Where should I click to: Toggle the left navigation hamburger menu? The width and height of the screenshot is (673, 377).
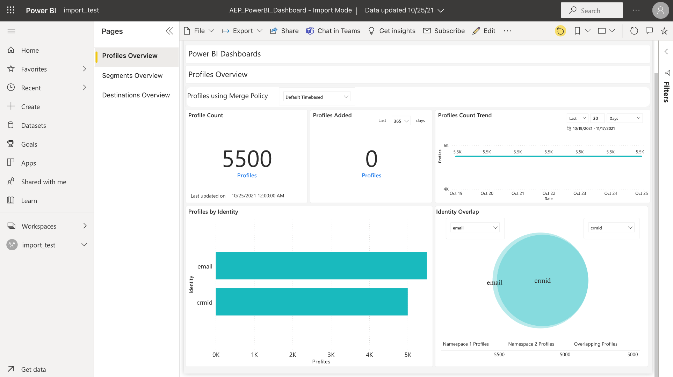tap(11, 31)
